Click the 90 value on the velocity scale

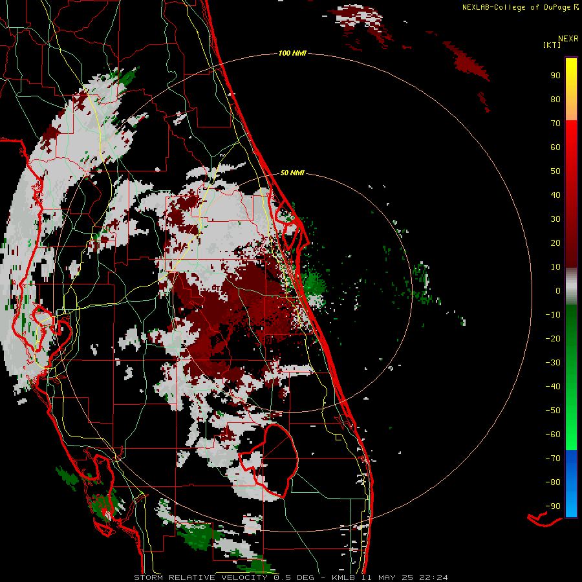[555, 76]
